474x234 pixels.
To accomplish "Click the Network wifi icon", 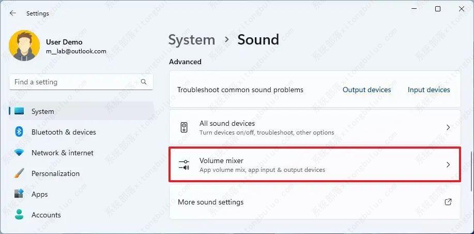I will tap(19, 153).
